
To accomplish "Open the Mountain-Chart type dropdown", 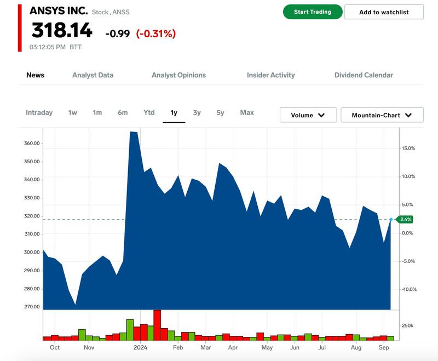I will 382,115.
